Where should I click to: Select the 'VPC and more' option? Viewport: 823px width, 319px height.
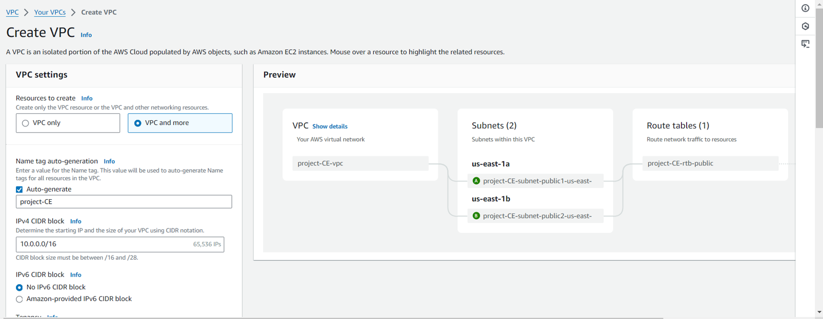138,123
